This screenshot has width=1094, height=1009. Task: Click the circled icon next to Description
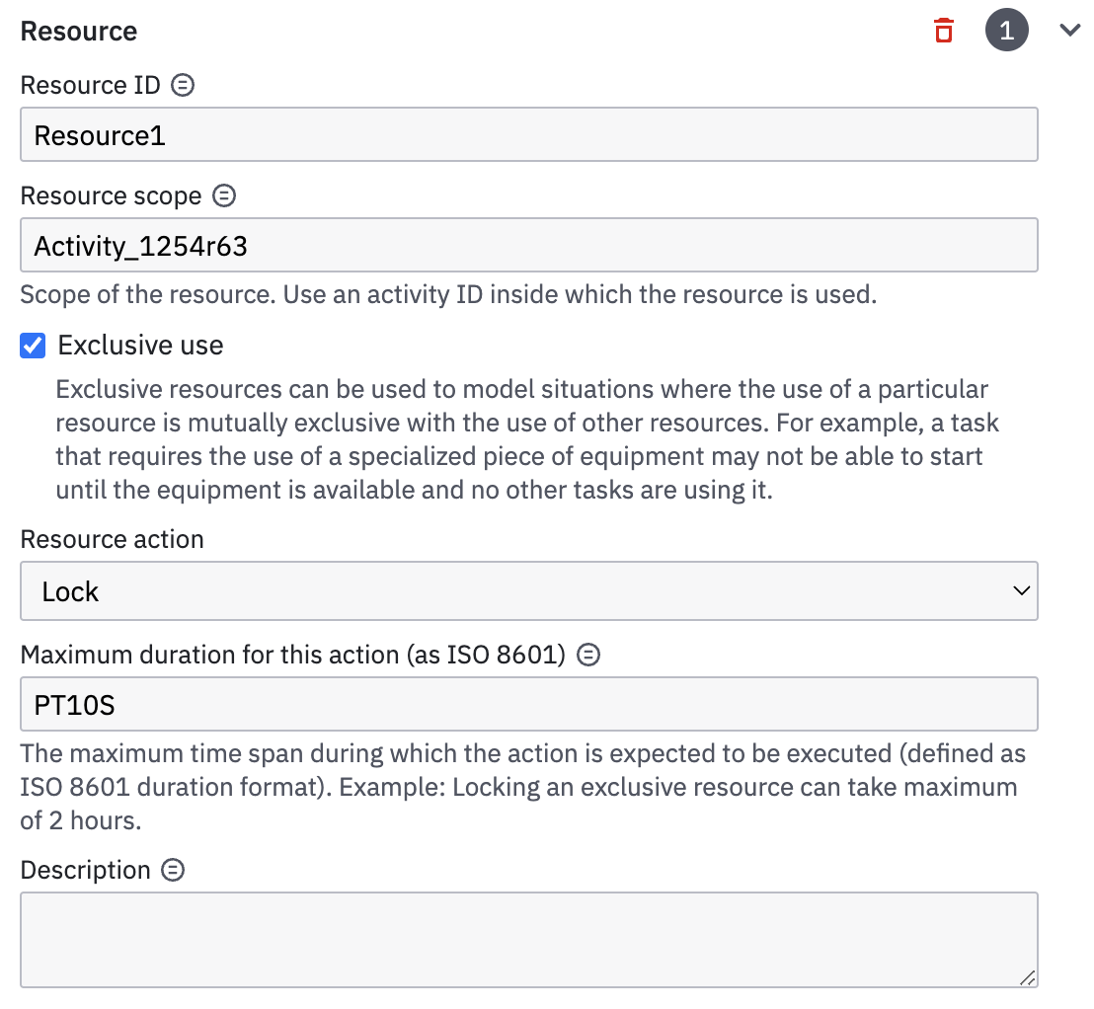[x=173, y=870]
